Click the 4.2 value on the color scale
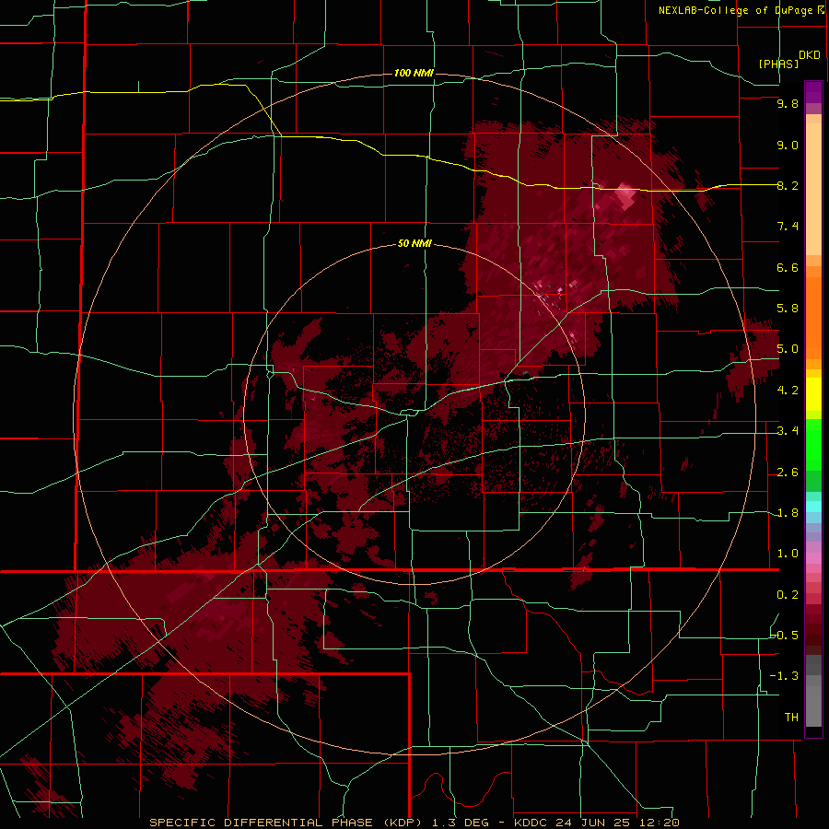Viewport: 829px width, 829px height. pos(788,391)
